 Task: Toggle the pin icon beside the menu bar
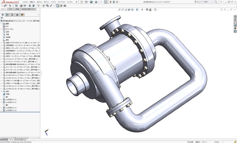[77, 2]
